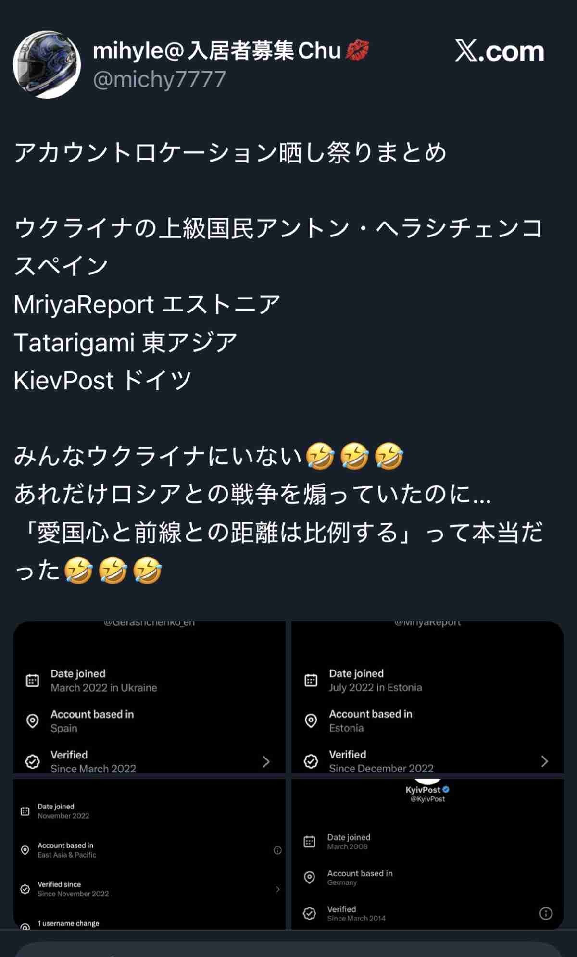The image size is (577, 957).
Task: Click the location pin icon beside Germany
Action: [x=310, y=878]
